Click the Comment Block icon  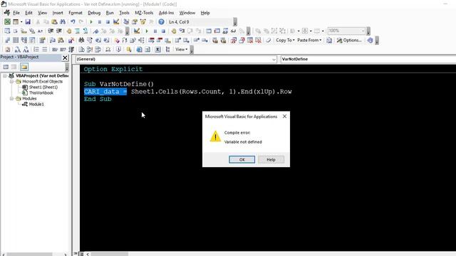click(x=78, y=31)
